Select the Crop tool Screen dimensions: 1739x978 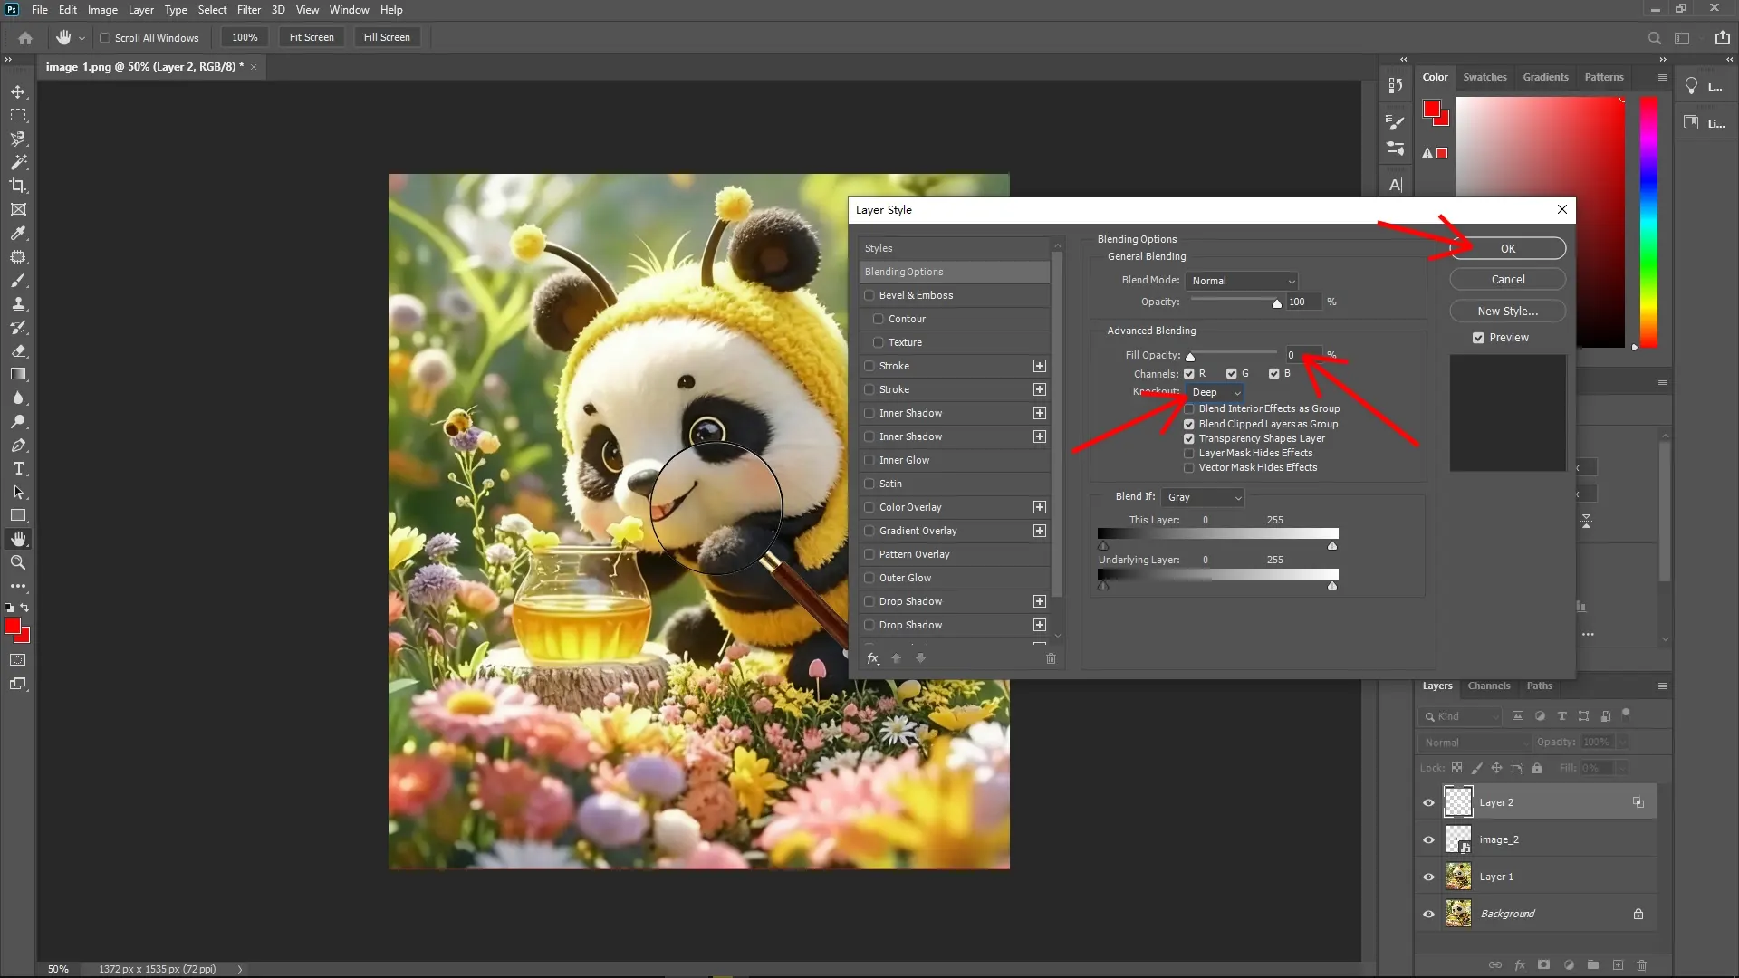18,186
